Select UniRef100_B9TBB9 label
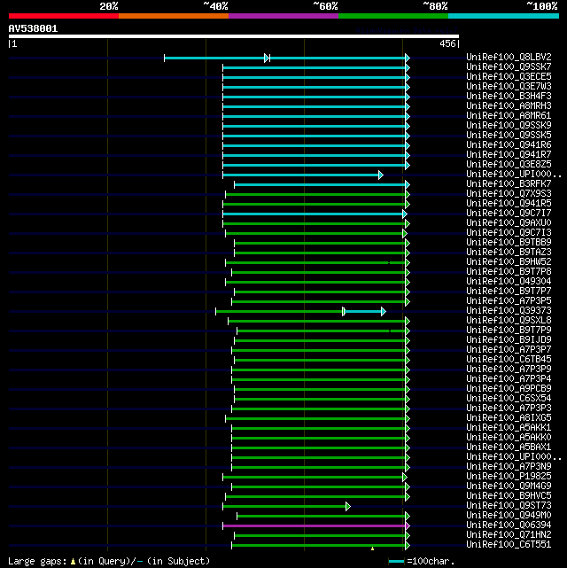Screen dimensions: 567x568 pos(509,243)
